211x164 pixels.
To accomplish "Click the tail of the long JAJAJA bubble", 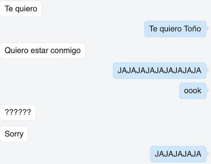I will point(208,70).
